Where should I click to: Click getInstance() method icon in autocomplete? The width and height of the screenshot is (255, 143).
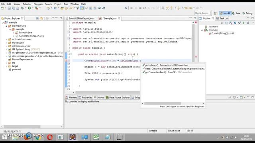[x=143, y=65]
